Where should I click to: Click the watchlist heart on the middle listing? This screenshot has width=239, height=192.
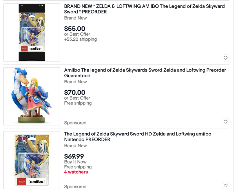225,122
